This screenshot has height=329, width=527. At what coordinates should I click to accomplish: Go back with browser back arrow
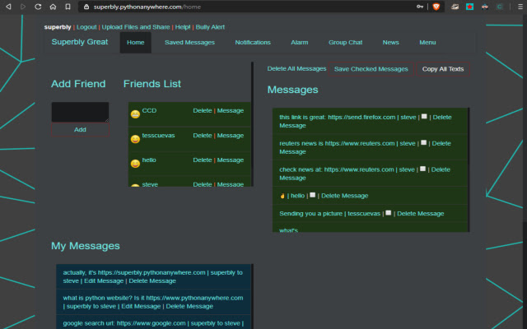click(x=8, y=7)
